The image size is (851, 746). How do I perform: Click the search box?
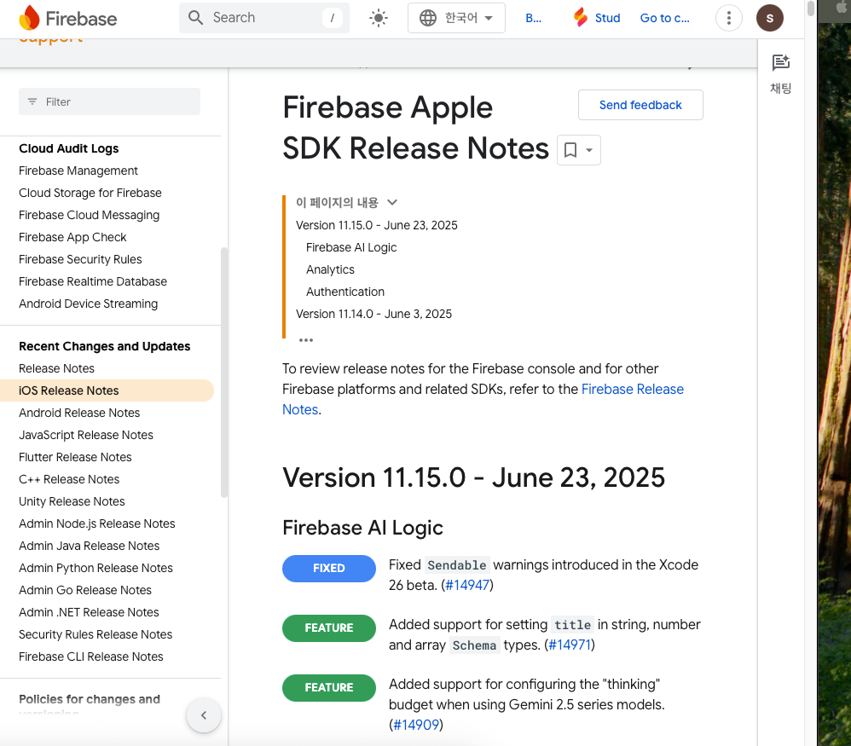[264, 18]
